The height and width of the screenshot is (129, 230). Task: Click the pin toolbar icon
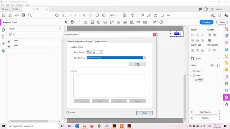155,22
